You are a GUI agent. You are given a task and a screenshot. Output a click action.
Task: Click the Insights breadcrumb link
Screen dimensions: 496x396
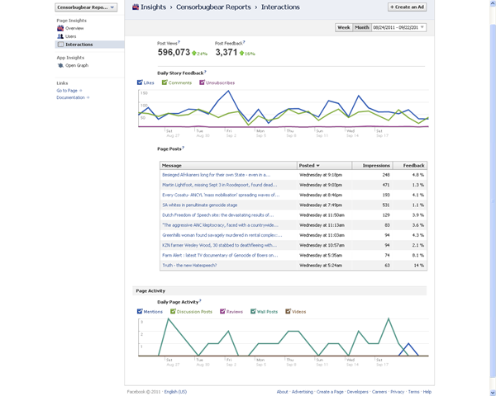pos(153,7)
